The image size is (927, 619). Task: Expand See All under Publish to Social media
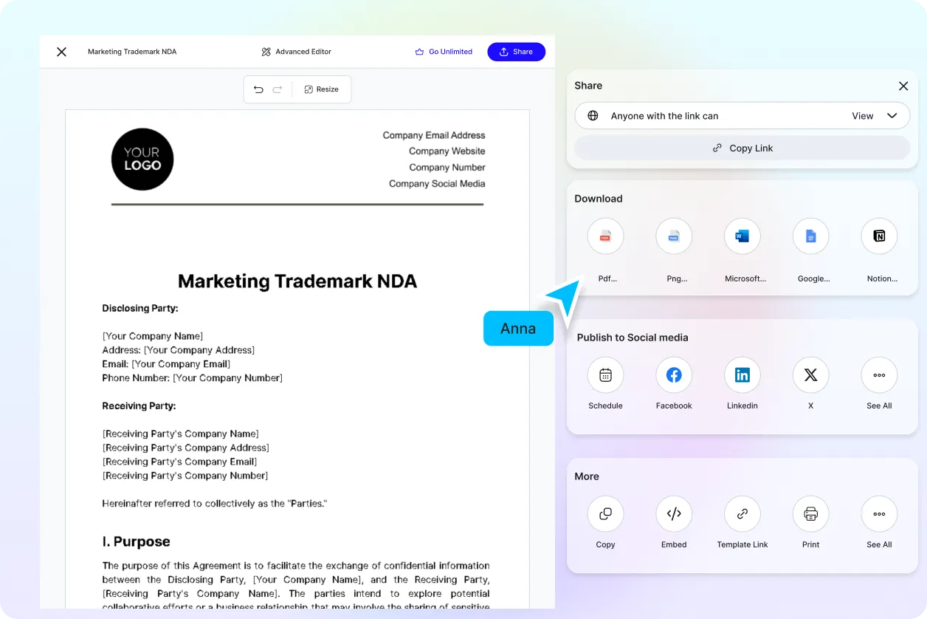pos(879,375)
